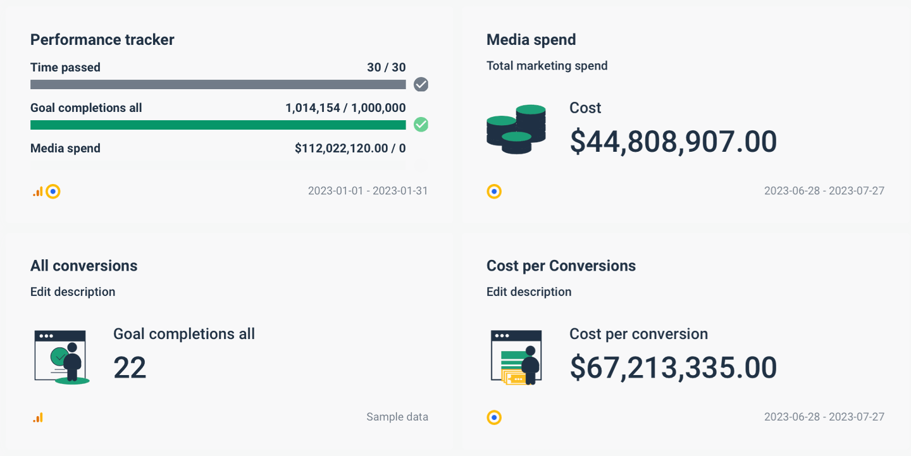Click the Sample data label in All conversions
Viewport: 911px width, 456px height.
pos(397,417)
